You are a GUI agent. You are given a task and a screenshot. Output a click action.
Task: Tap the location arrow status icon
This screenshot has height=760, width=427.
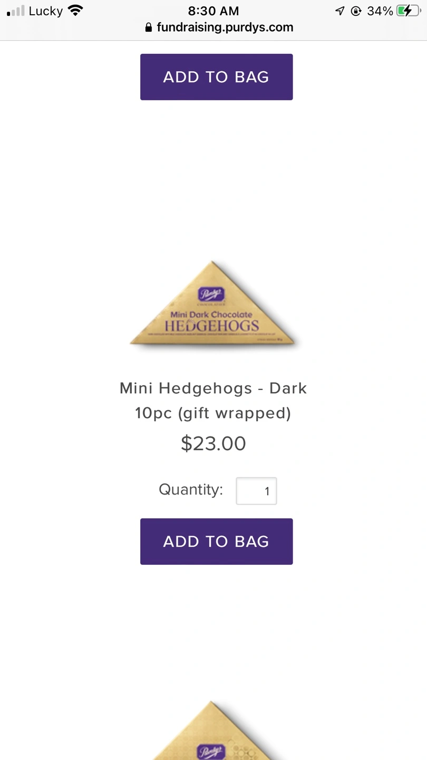tap(340, 11)
